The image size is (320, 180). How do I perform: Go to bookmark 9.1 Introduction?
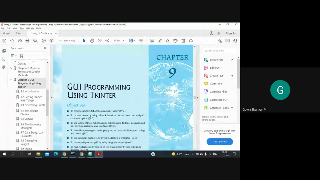[29, 91]
